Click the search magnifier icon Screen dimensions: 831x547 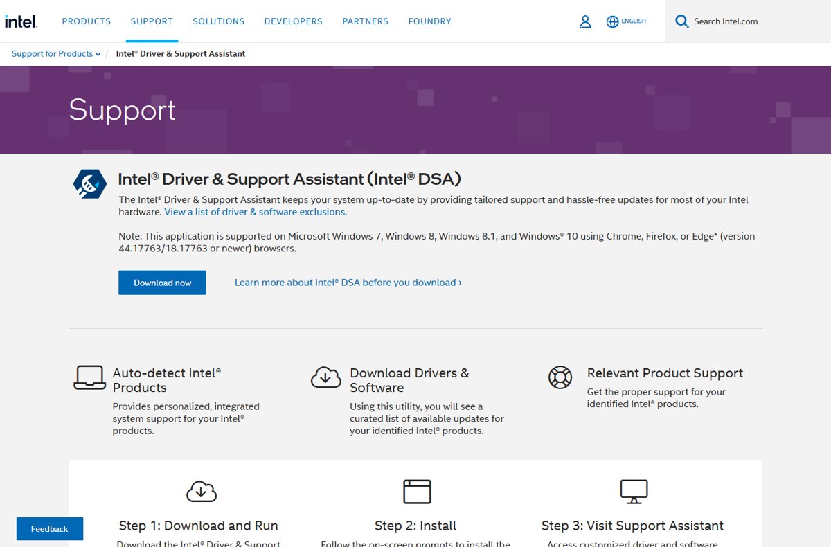pos(682,21)
